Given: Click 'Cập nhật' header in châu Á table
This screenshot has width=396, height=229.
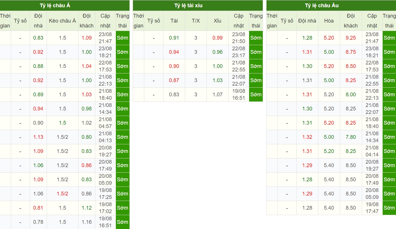Looking at the screenshot, I should point(105,21).
